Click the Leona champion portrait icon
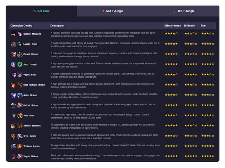The image size is (225, 168). (x=20, y=146)
